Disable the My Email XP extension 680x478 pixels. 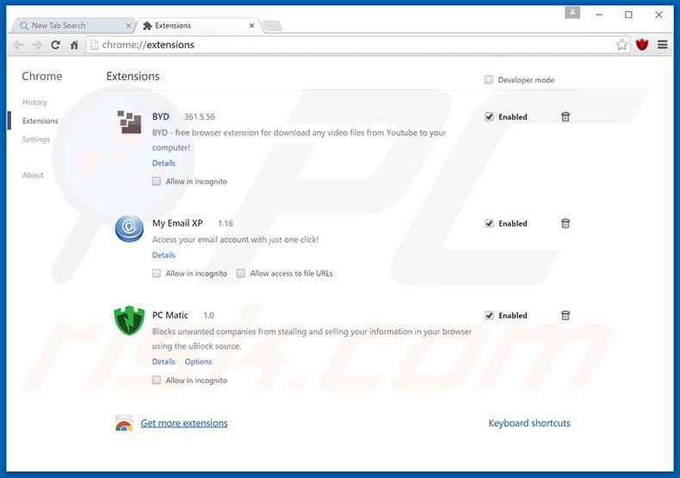coord(489,223)
